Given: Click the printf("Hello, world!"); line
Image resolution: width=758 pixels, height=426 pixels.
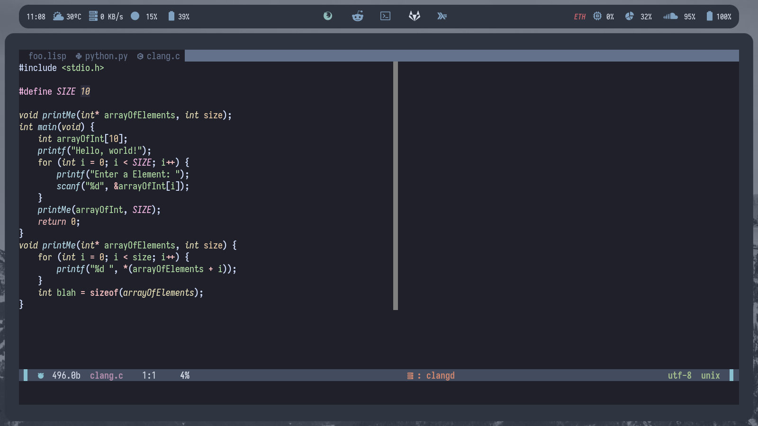Looking at the screenshot, I should point(95,151).
